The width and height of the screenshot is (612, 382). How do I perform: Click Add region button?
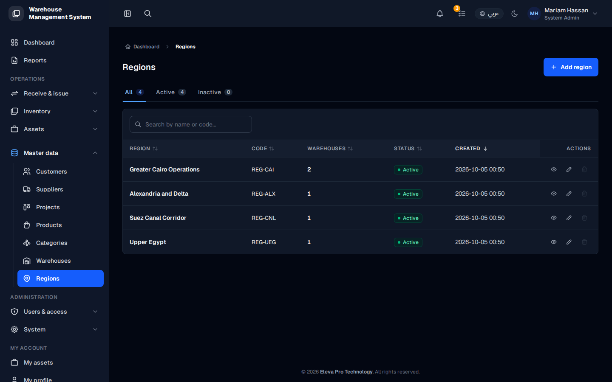(x=571, y=67)
